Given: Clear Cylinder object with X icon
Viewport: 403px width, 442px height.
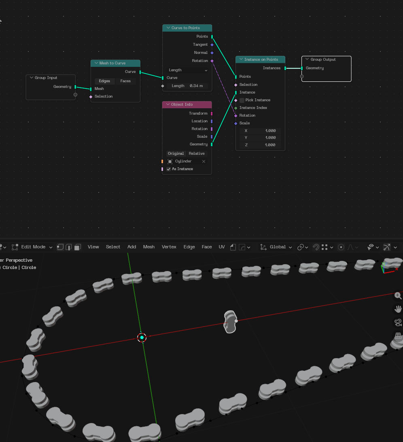Looking at the screenshot, I should click(204, 161).
